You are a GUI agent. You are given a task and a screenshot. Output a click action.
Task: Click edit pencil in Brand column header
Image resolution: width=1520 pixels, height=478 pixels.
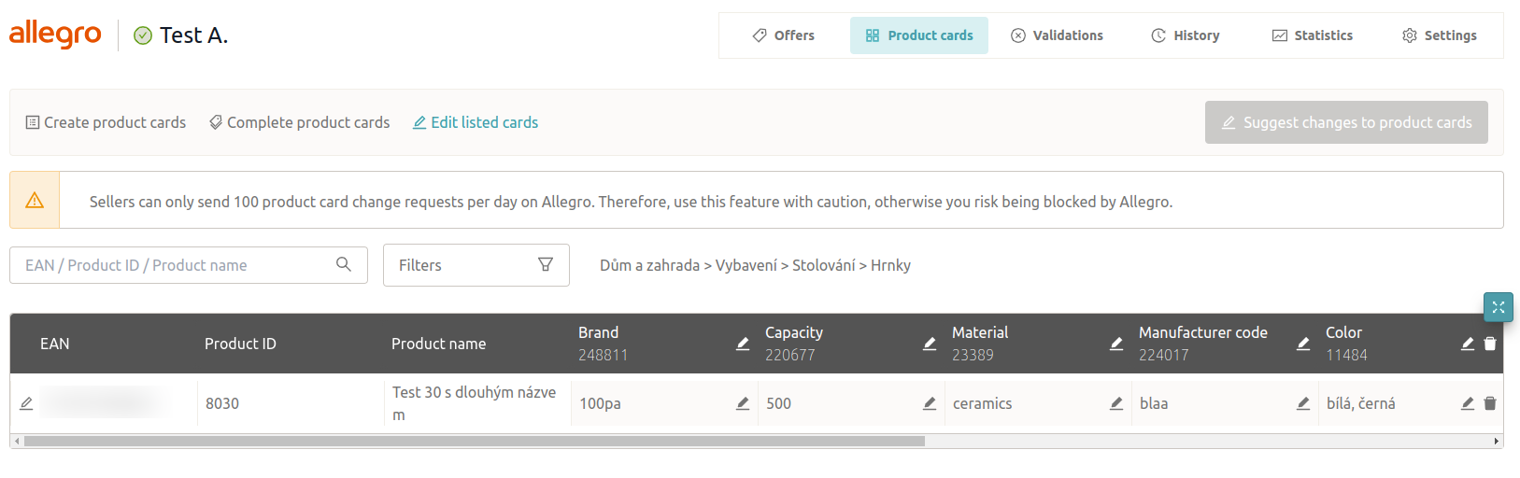743,344
